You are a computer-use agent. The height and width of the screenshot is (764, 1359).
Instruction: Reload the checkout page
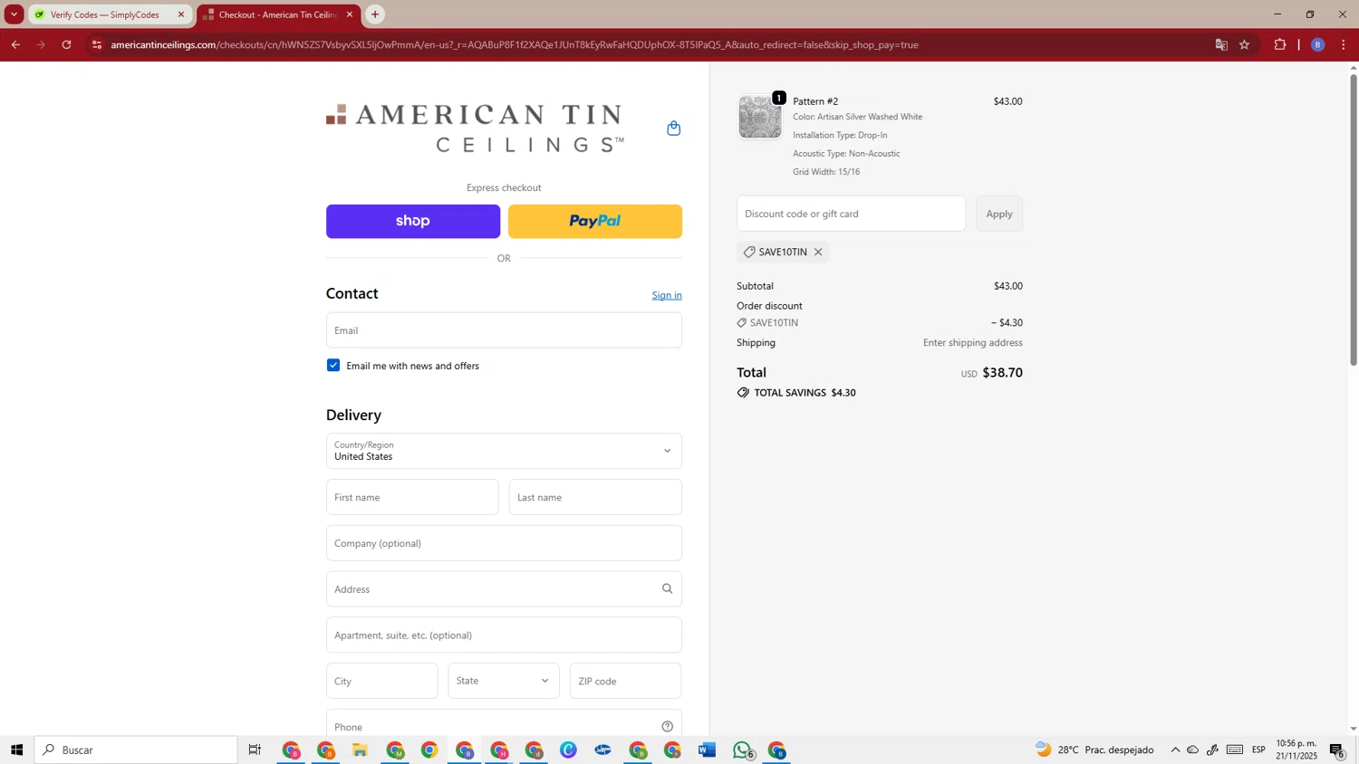pyautogui.click(x=66, y=44)
